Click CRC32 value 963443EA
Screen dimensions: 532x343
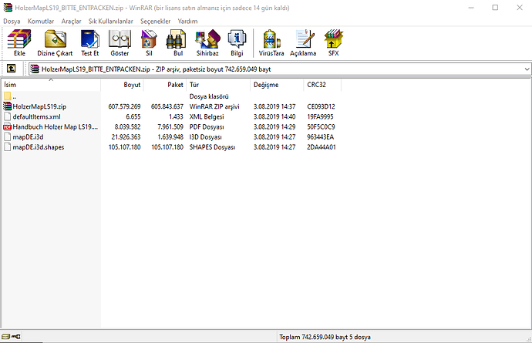pyautogui.click(x=320, y=137)
